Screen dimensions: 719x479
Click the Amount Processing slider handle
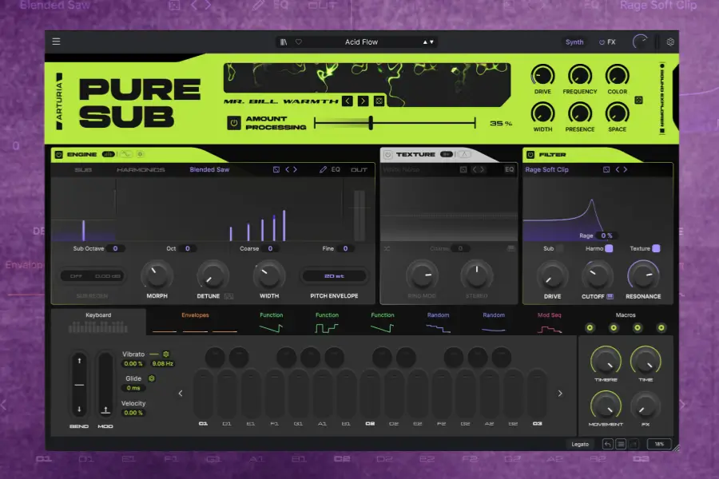(x=371, y=122)
